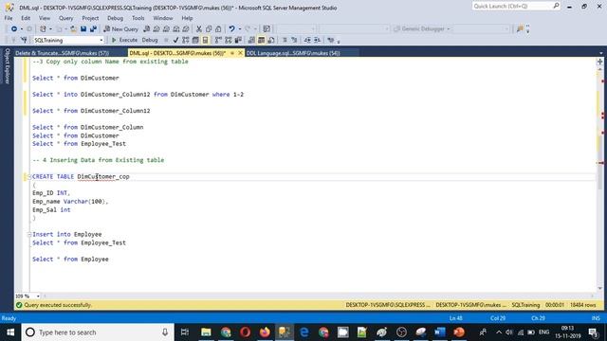Open the document tab list dropdown

[600, 53]
